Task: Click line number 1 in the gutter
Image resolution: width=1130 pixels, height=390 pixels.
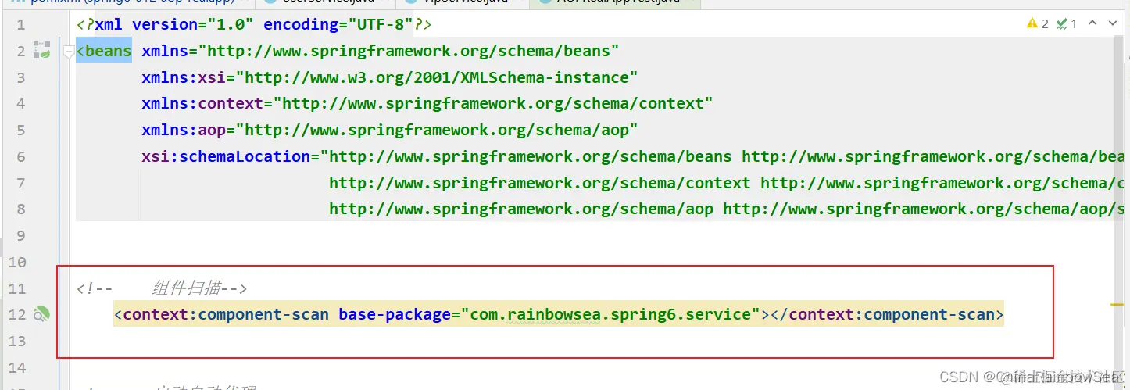Action: coord(21,25)
